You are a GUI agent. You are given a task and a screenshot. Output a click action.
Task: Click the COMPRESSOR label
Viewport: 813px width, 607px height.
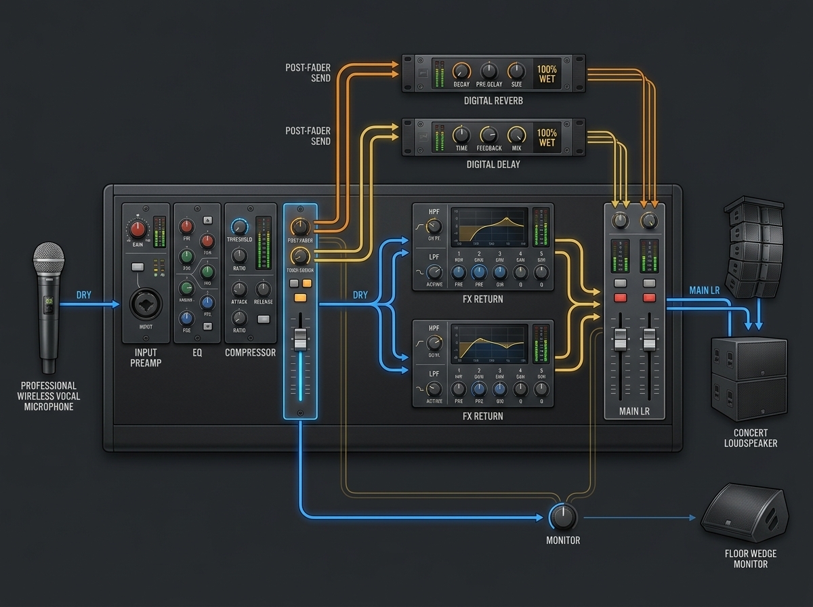[x=250, y=352]
